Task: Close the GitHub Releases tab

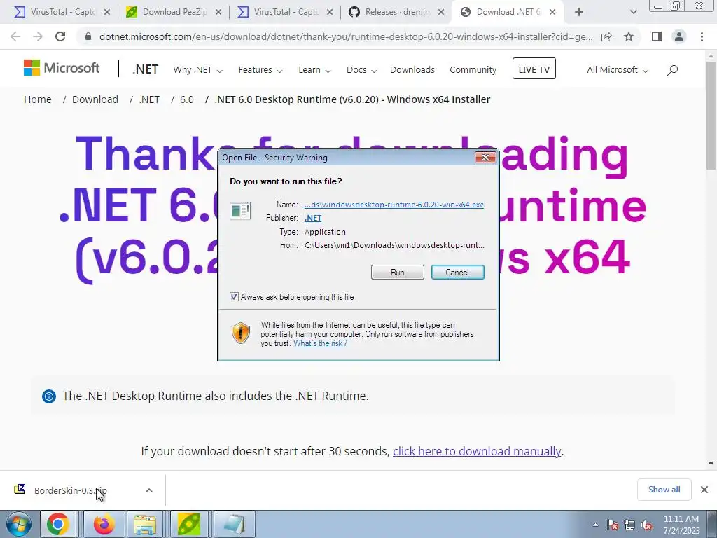Action: click(441, 13)
